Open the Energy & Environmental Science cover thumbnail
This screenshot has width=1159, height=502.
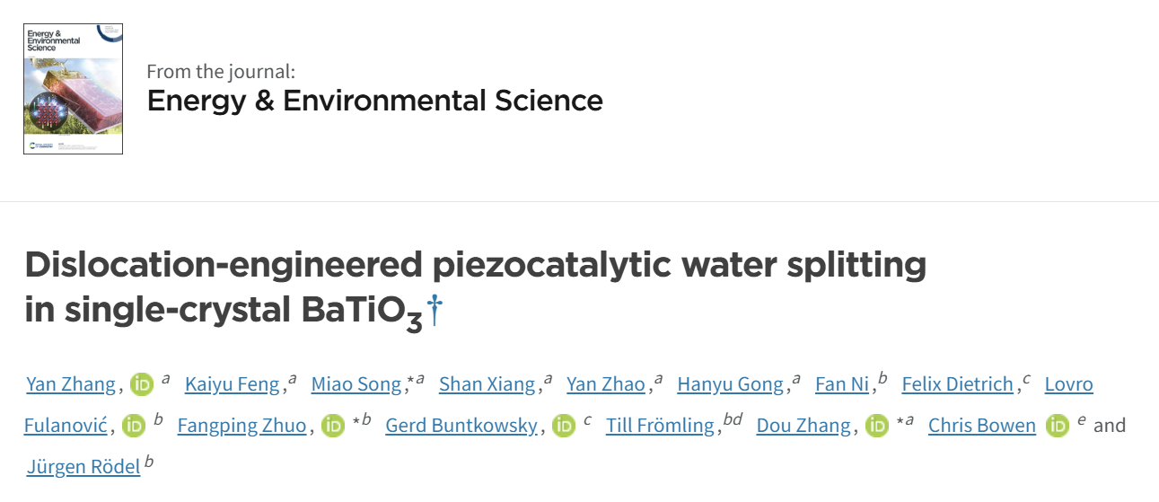pyautogui.click(x=73, y=89)
